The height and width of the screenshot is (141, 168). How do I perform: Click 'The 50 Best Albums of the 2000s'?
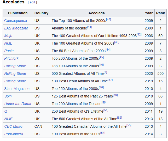(x=79, y=51)
